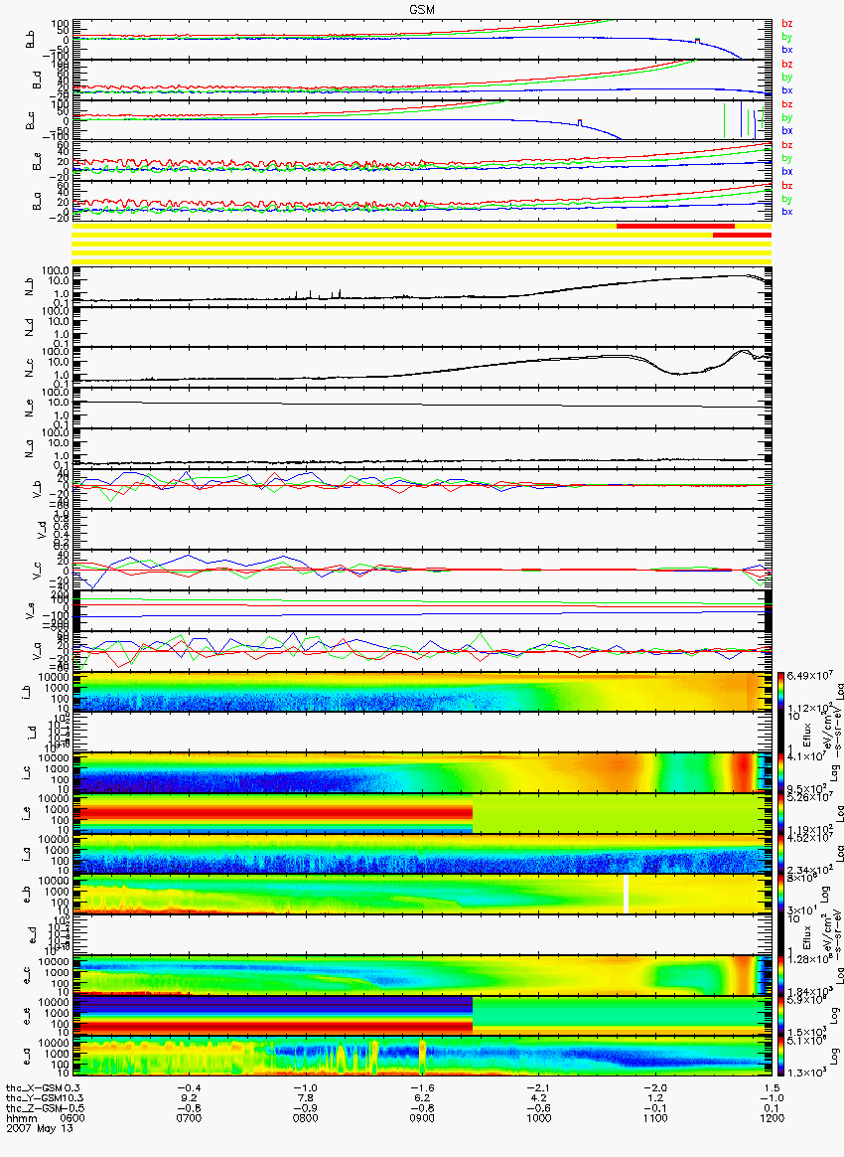Screen dimensions: 844x1157
Task: Click the 2007 May 13 date label
Action: pyautogui.click(x=40, y=1127)
